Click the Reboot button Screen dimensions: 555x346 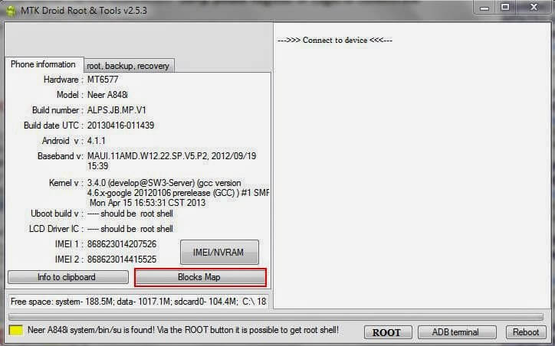click(526, 332)
